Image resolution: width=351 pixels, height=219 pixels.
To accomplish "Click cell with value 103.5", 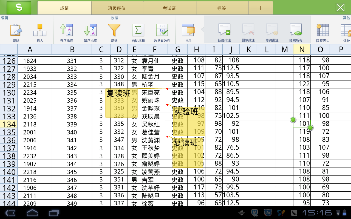I will [231, 195].
